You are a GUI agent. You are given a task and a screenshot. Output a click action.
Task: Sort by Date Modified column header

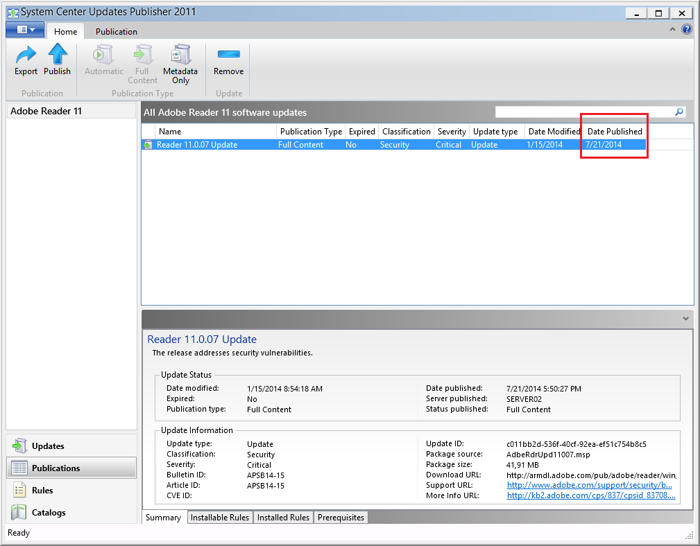(x=554, y=132)
